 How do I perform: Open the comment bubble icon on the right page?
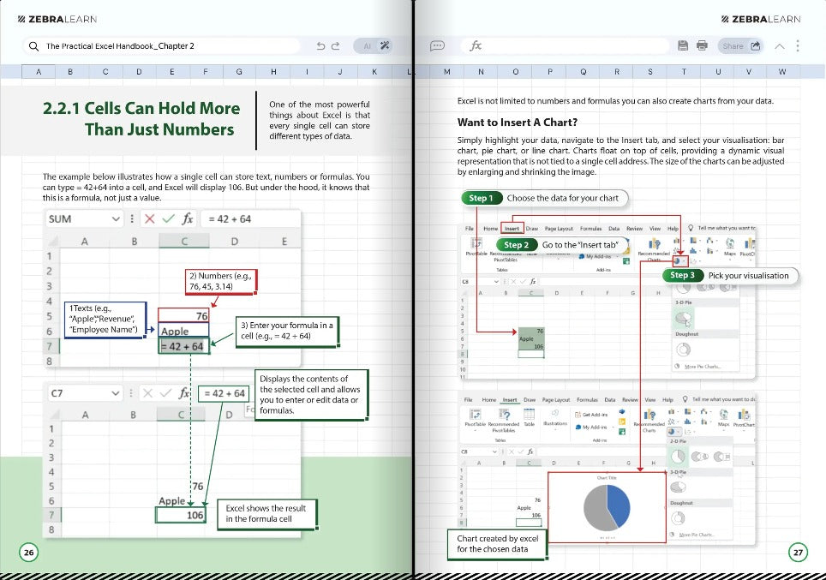[437, 46]
